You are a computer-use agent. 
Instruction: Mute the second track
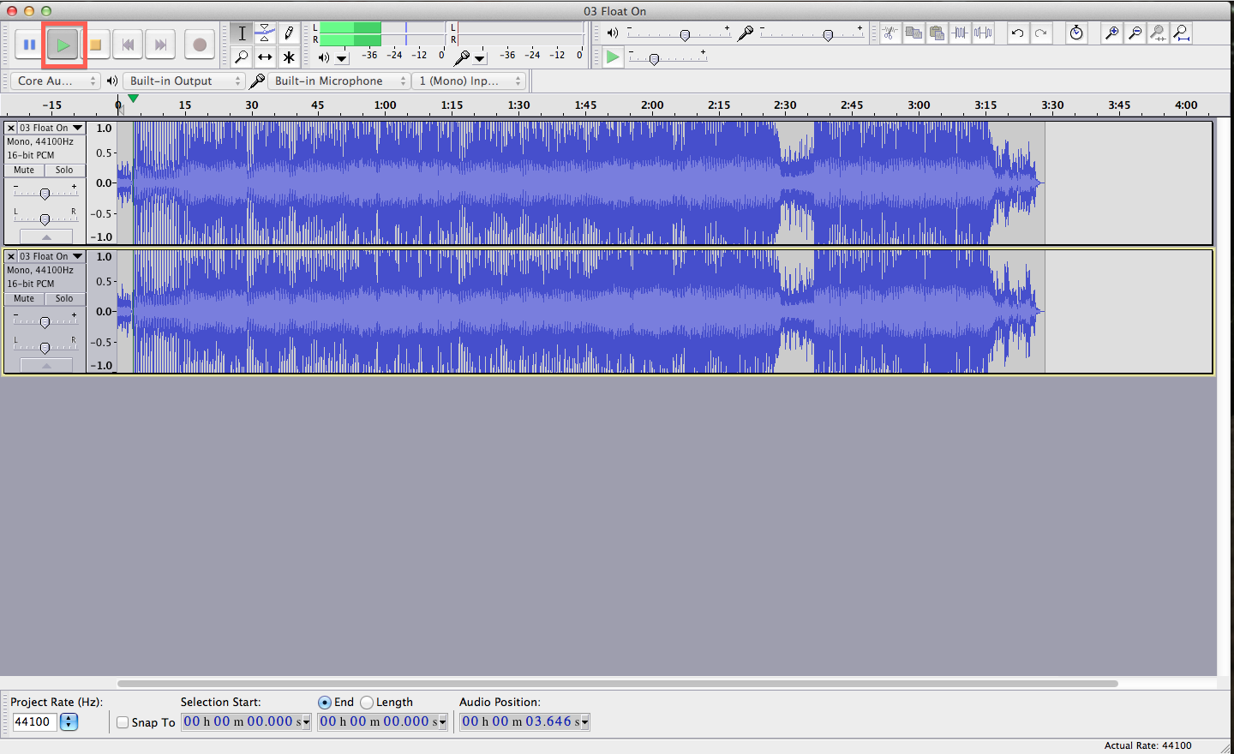[24, 298]
